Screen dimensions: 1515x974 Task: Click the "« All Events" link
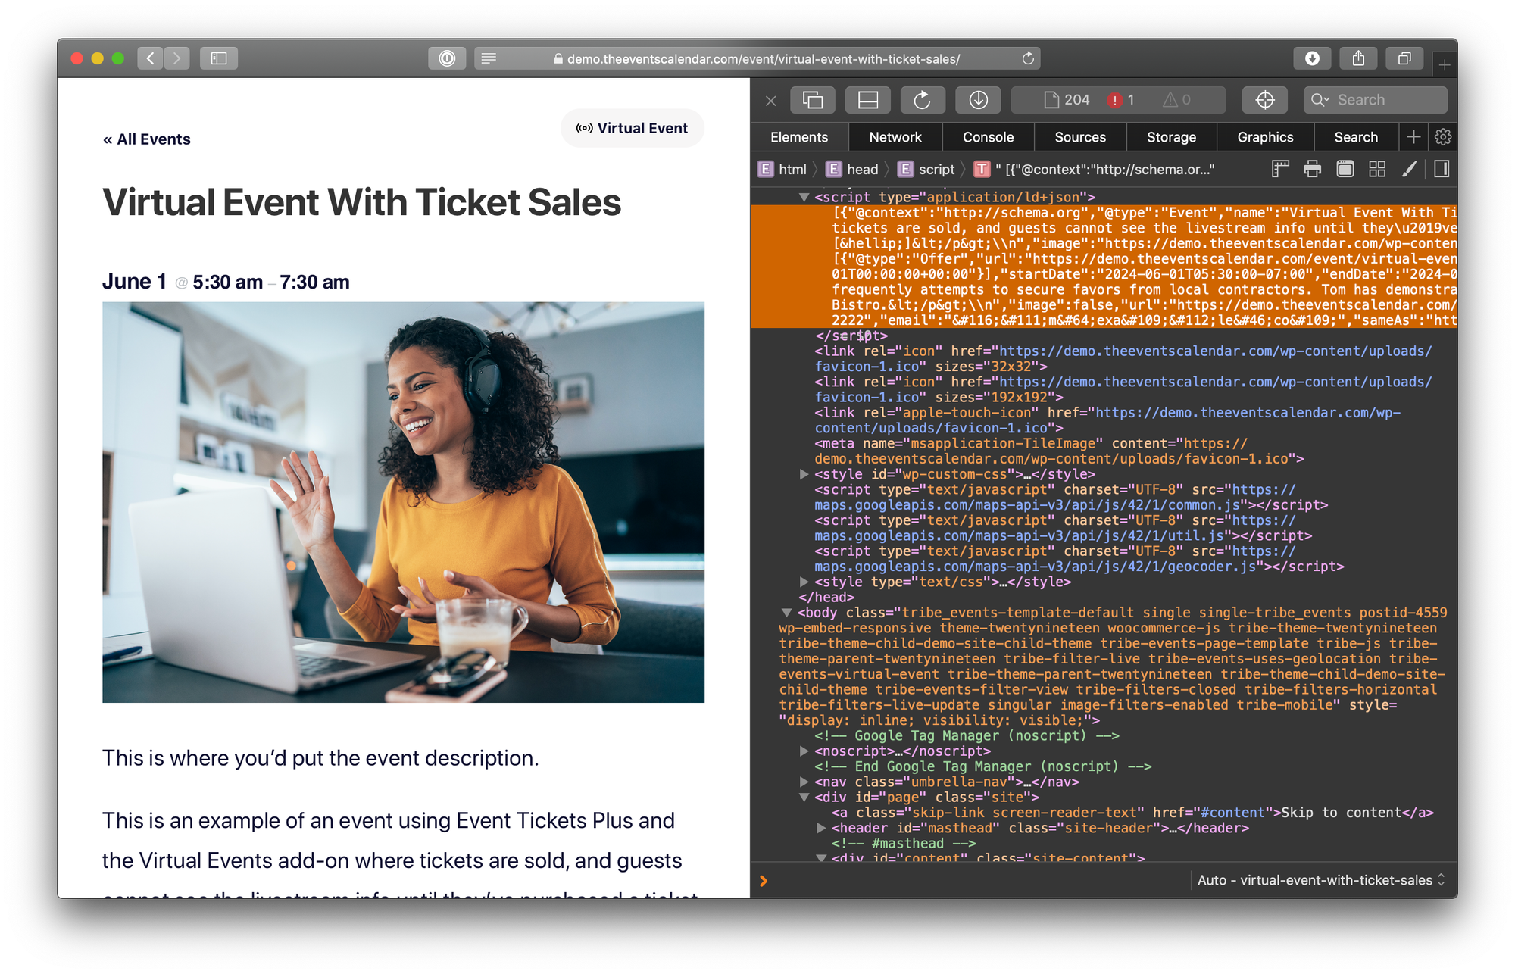click(147, 139)
